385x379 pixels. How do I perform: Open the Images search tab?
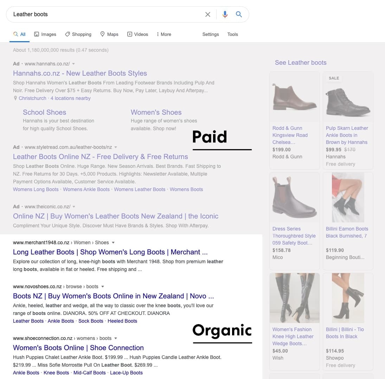tap(45, 34)
